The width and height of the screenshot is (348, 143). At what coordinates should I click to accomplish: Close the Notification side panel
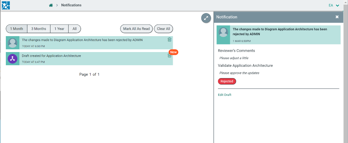[x=337, y=17]
